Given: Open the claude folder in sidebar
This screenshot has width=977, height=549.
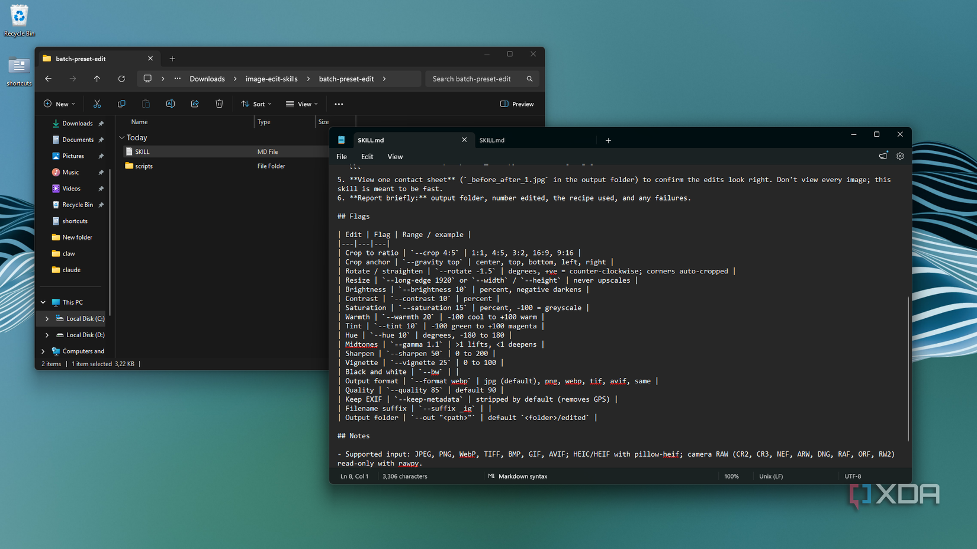Looking at the screenshot, I should [x=71, y=270].
